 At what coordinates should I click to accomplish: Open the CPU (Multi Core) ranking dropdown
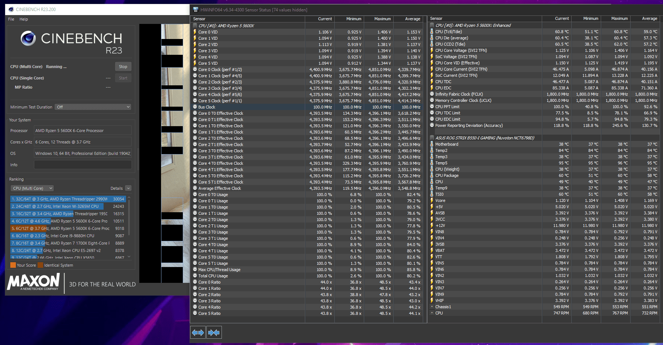click(x=32, y=188)
